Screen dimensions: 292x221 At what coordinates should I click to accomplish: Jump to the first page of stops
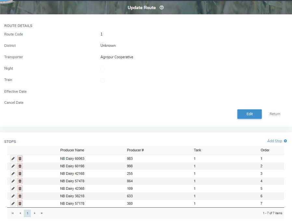13,213
